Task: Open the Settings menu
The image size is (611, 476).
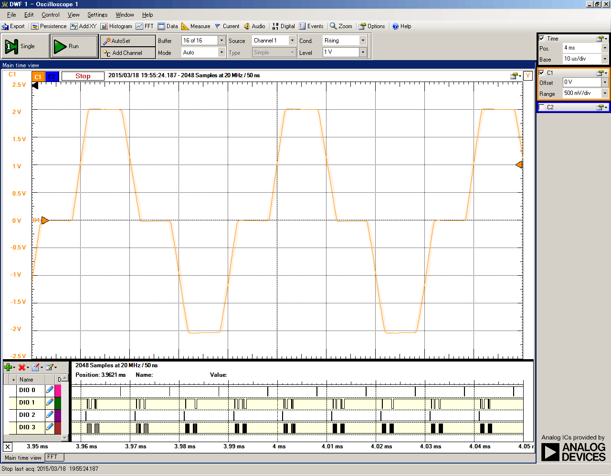Action: [x=97, y=15]
